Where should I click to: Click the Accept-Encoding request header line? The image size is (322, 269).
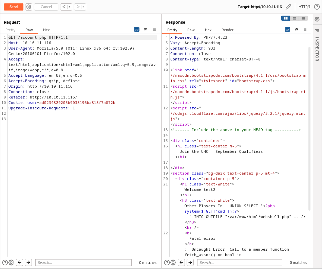(44, 81)
